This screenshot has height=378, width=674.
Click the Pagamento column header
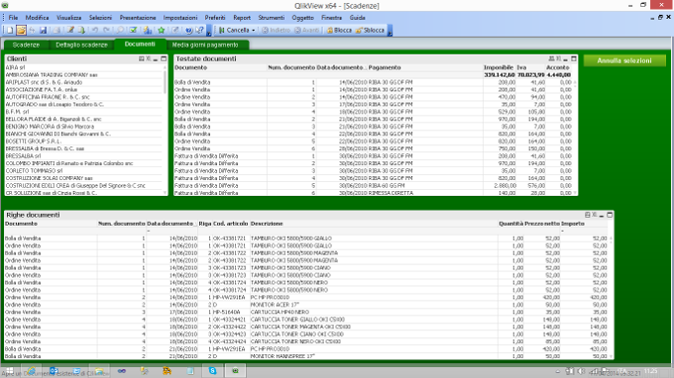[425, 67]
